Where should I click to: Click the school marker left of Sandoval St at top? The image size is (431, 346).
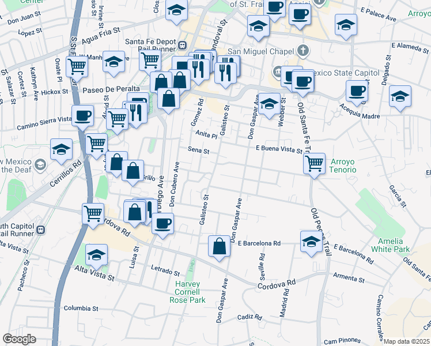(176, 12)
